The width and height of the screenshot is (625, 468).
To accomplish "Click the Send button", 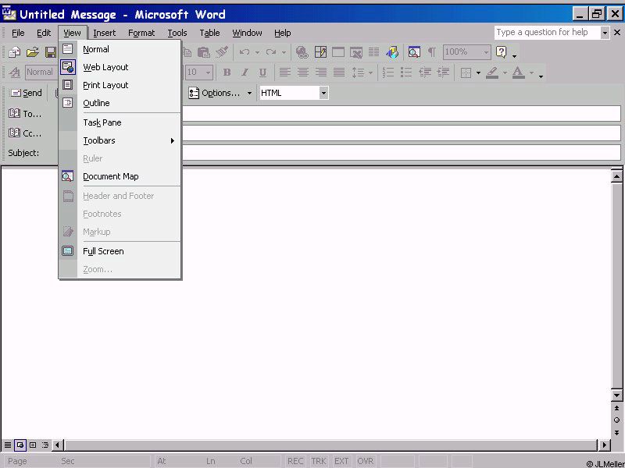I will (26, 93).
